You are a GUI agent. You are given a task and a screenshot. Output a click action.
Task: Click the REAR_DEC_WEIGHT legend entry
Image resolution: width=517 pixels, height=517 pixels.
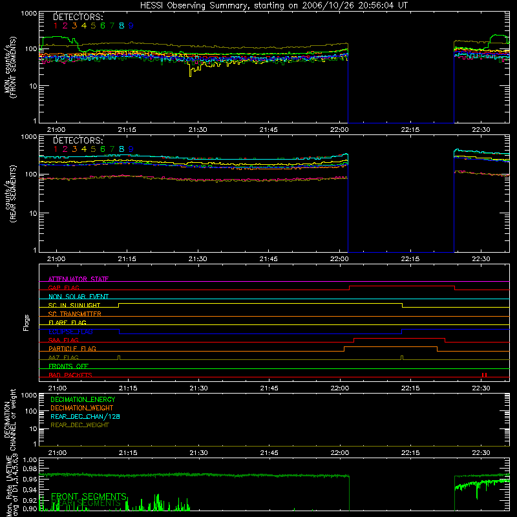(x=79, y=425)
